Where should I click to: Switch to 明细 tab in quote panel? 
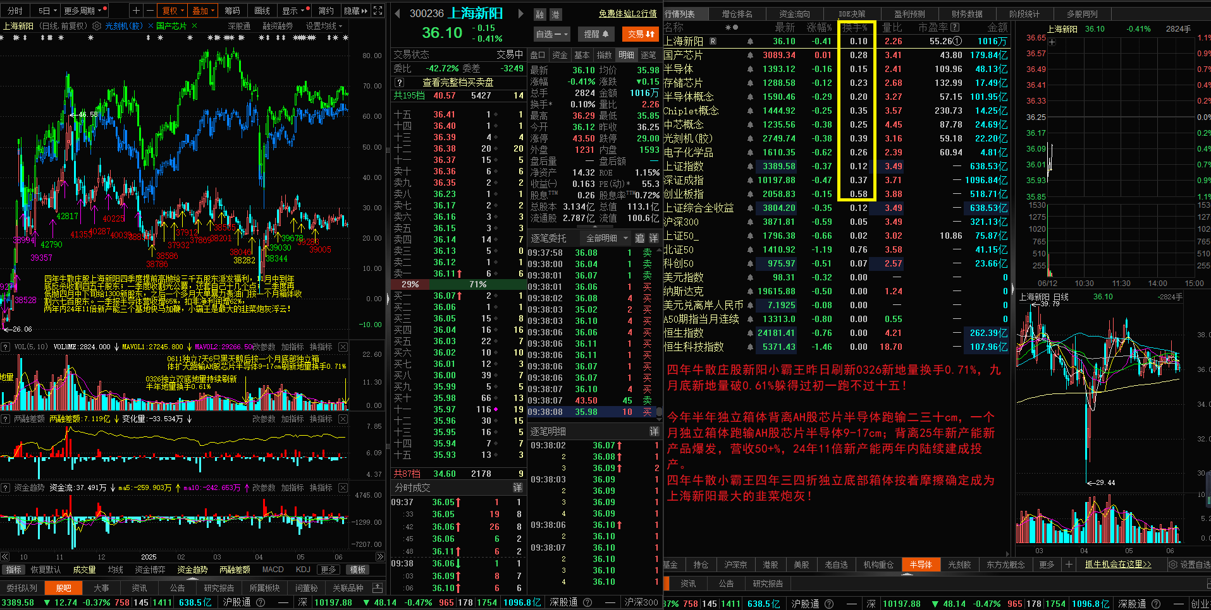627,55
